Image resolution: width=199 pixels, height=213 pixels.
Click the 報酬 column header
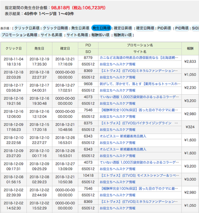[x=190, y=49]
